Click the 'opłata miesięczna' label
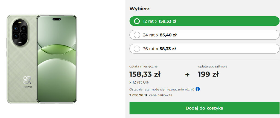 point(143,66)
